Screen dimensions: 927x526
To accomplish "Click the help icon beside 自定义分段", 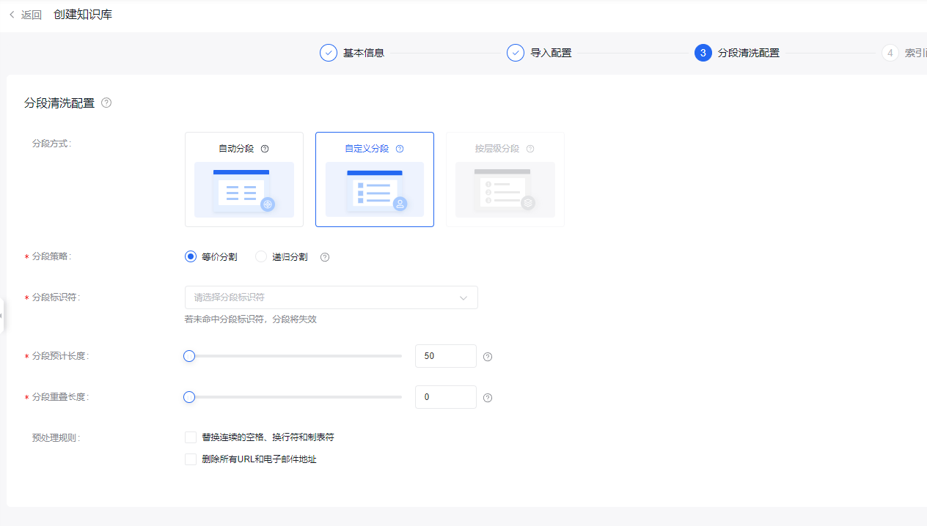I will click(400, 148).
